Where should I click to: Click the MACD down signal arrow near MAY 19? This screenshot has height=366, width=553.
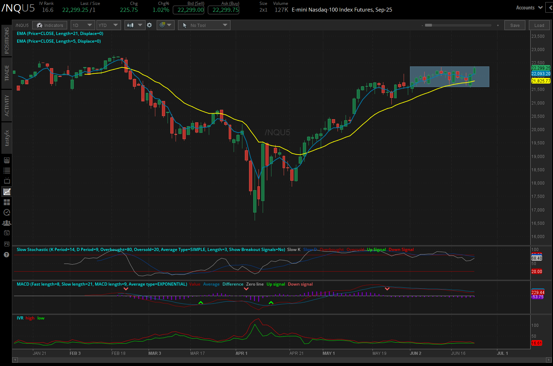pyautogui.click(x=387, y=289)
